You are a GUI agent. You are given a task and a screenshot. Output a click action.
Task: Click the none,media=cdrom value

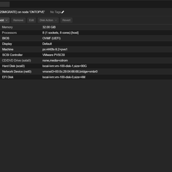(55, 61)
